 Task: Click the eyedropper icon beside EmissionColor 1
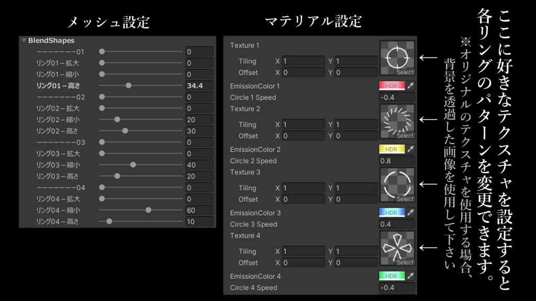[x=411, y=85]
